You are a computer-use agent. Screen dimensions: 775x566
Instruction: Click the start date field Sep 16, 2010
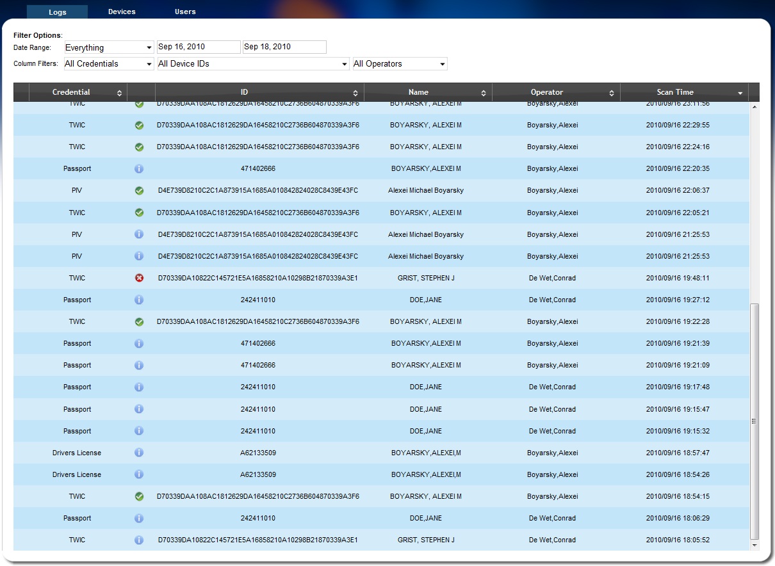pos(199,47)
